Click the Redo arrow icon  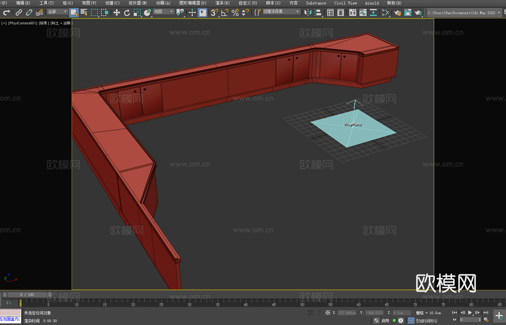point(6,12)
